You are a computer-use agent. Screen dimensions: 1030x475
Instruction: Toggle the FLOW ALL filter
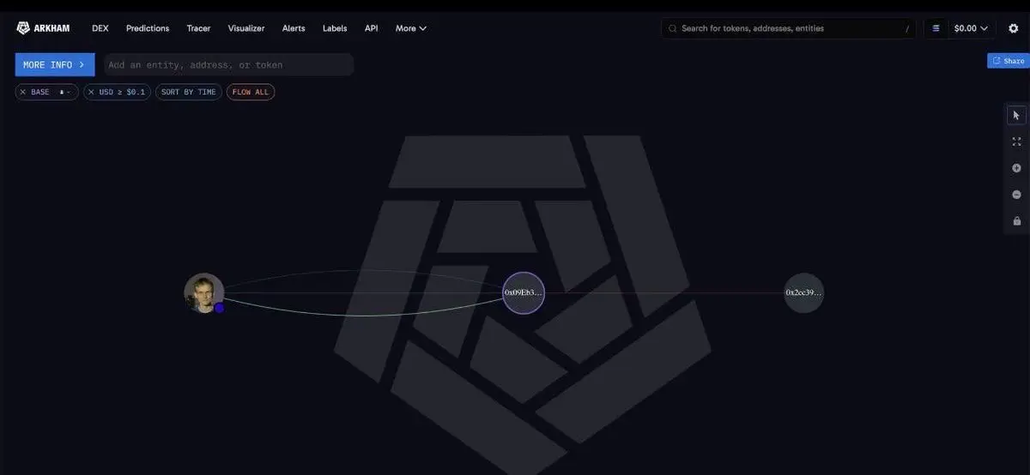pos(251,92)
